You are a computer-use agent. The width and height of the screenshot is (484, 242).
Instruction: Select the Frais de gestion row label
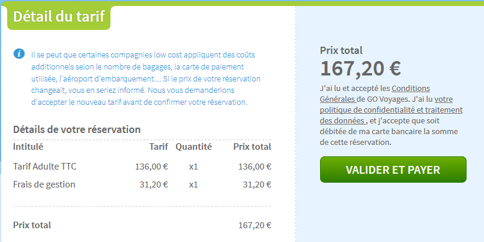(44, 184)
